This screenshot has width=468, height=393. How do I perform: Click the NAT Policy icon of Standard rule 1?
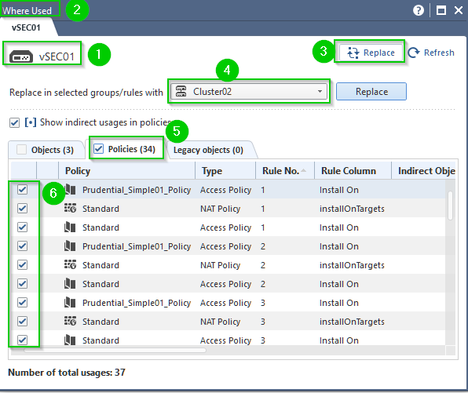click(x=70, y=209)
